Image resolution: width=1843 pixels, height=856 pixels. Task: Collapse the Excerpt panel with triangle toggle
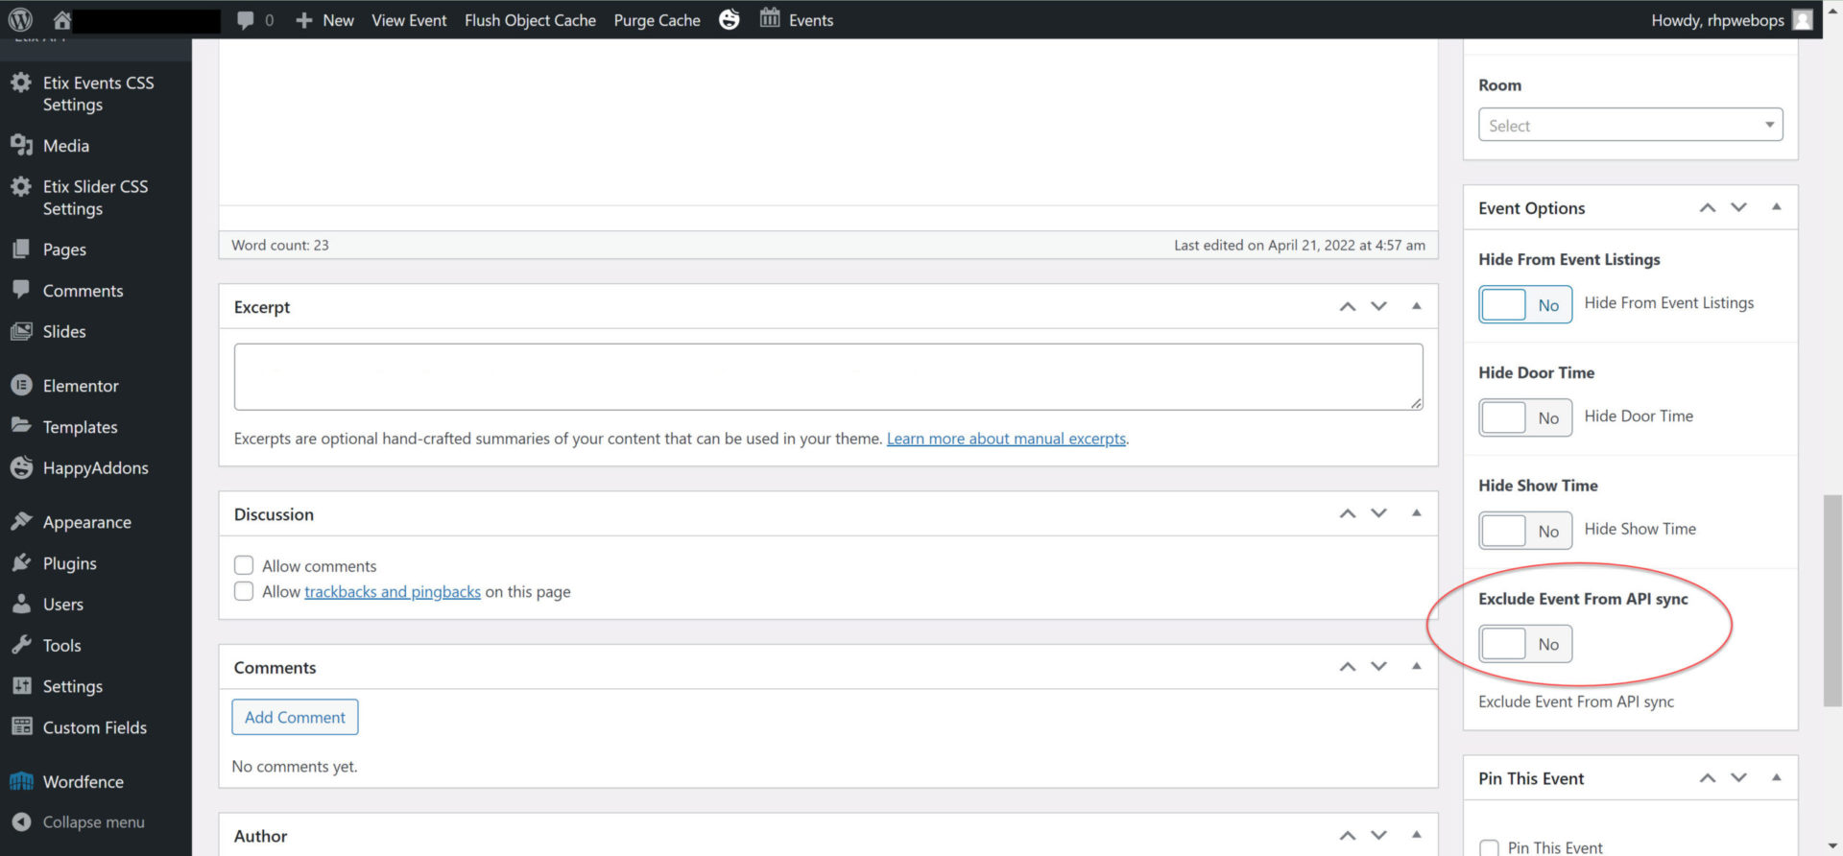pos(1416,306)
